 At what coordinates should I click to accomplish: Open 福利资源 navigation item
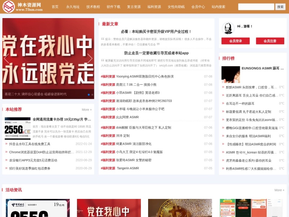pyautogui.click(x=154, y=7)
